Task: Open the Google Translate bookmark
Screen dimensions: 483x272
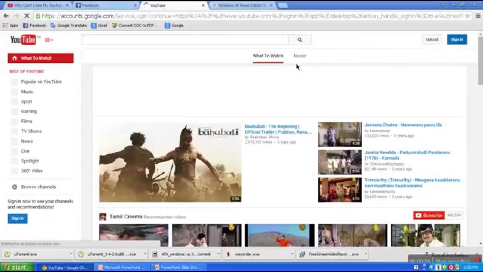Action: [69, 26]
